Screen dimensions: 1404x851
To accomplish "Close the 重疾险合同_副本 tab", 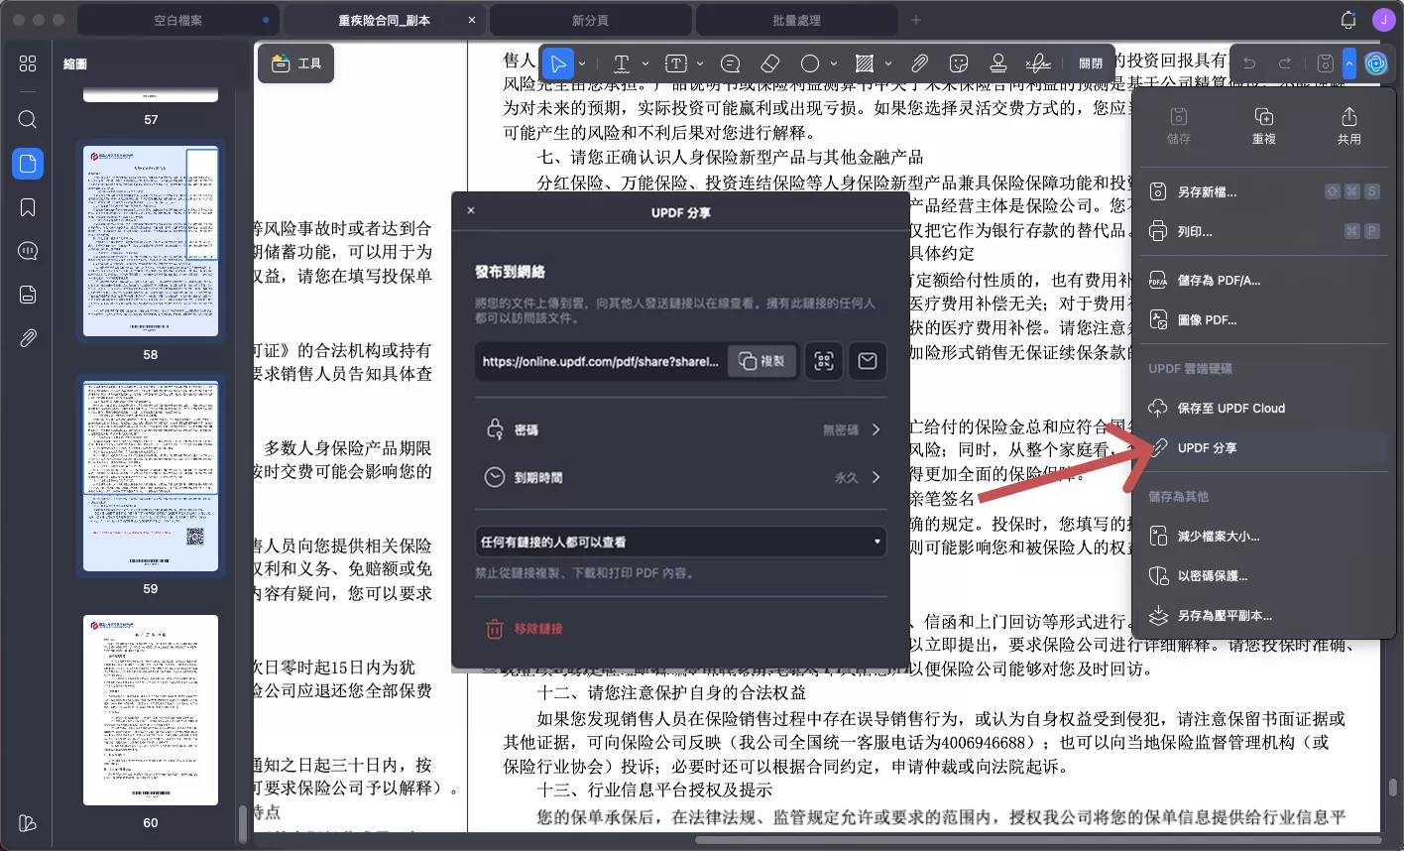I will pos(472,20).
